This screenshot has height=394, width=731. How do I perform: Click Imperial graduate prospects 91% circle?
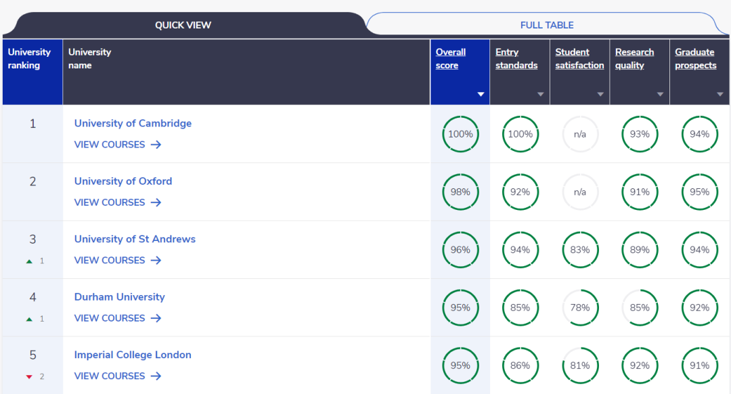click(700, 365)
